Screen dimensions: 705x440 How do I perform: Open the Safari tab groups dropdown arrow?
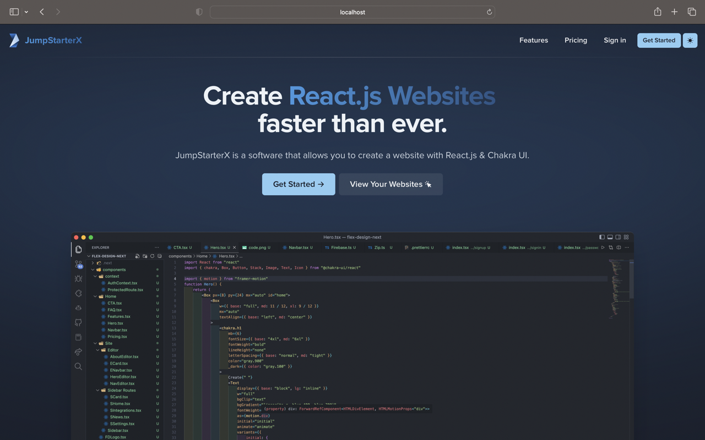coord(26,12)
